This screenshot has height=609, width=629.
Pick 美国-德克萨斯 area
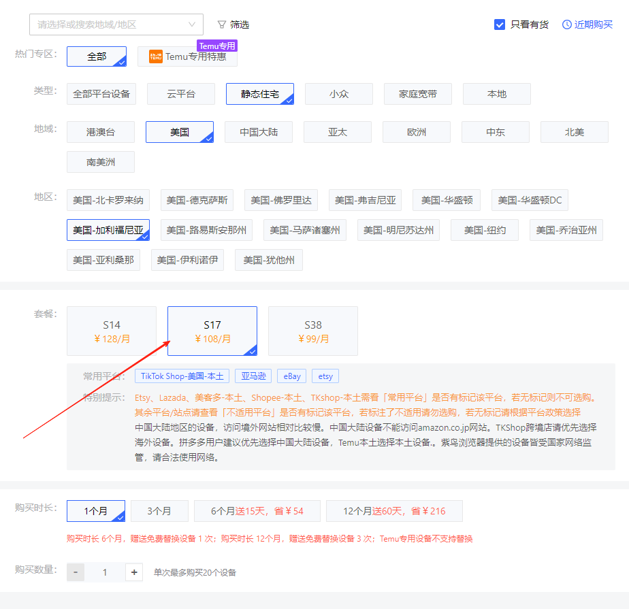coord(197,200)
